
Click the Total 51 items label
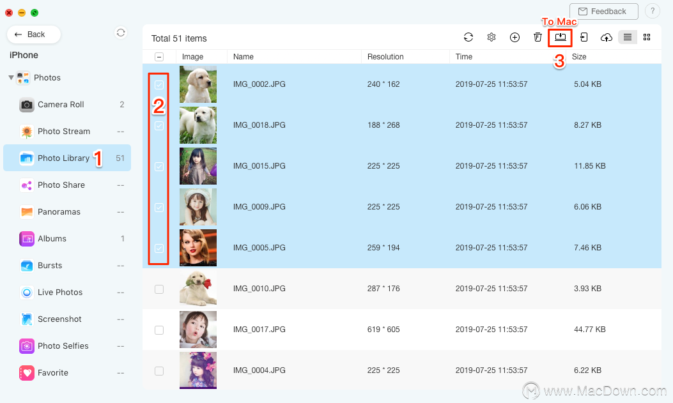coord(179,38)
